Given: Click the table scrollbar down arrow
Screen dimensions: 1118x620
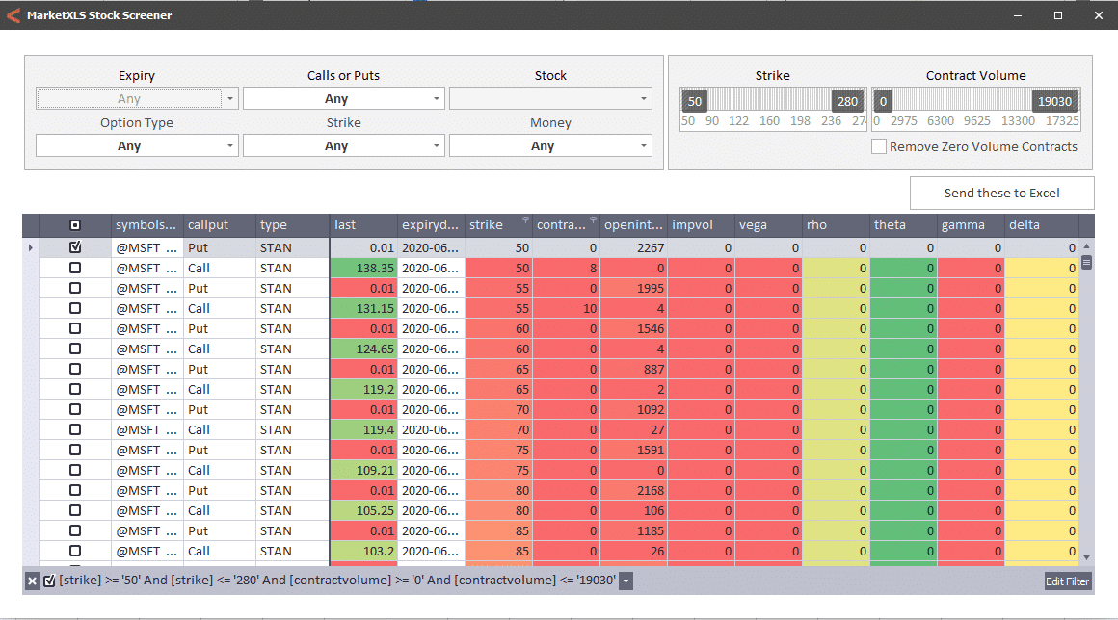Looking at the screenshot, I should point(1086,557).
